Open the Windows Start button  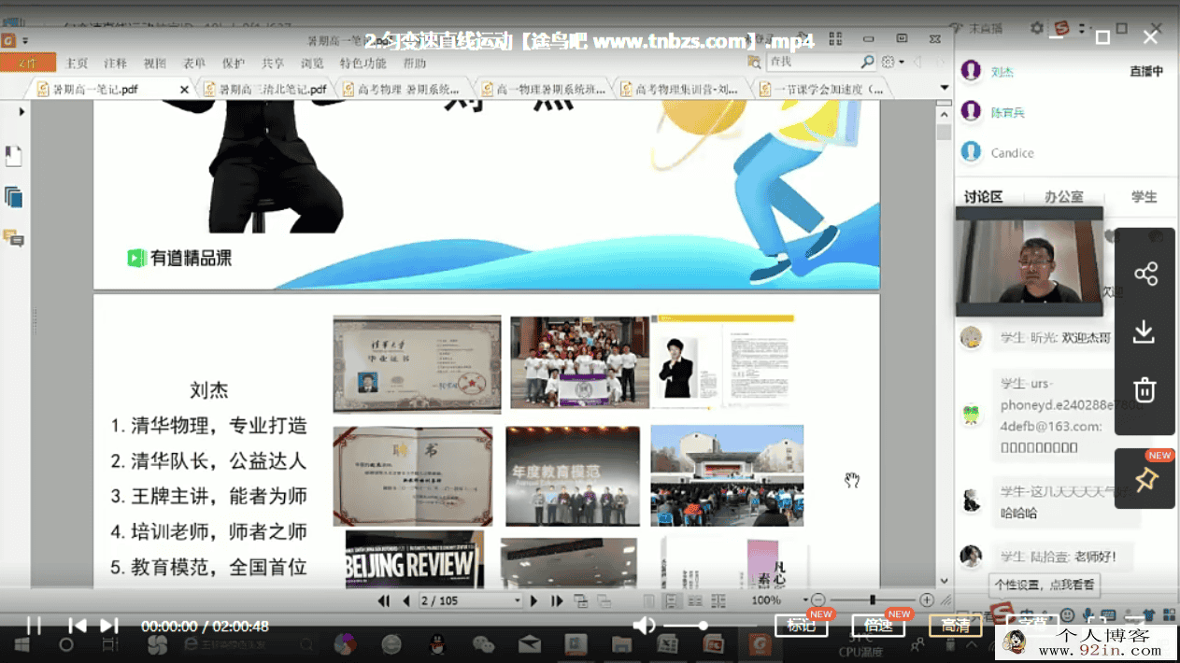(21, 644)
